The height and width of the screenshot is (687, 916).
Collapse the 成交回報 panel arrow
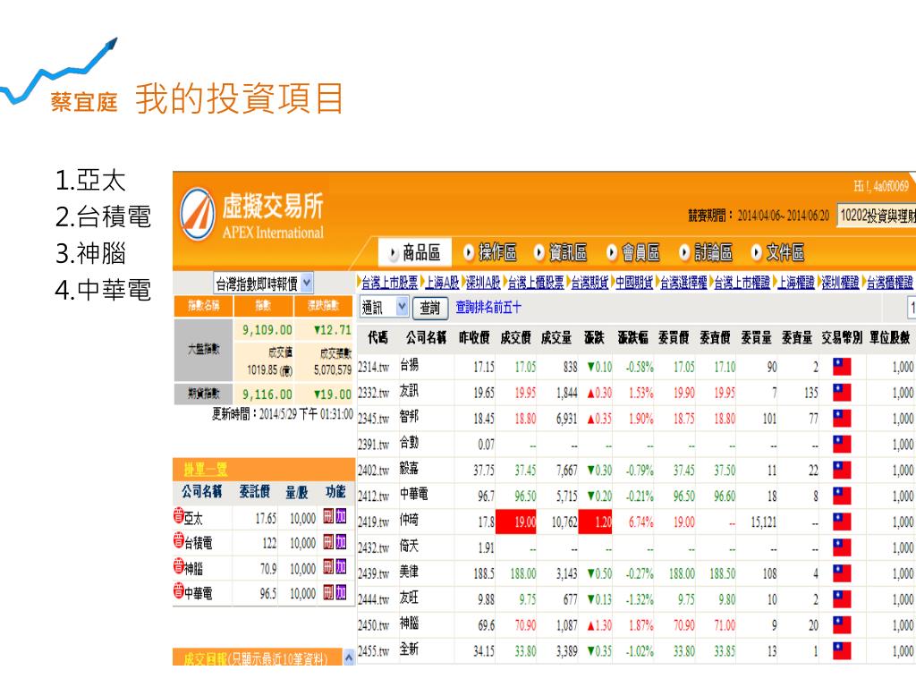(x=348, y=658)
